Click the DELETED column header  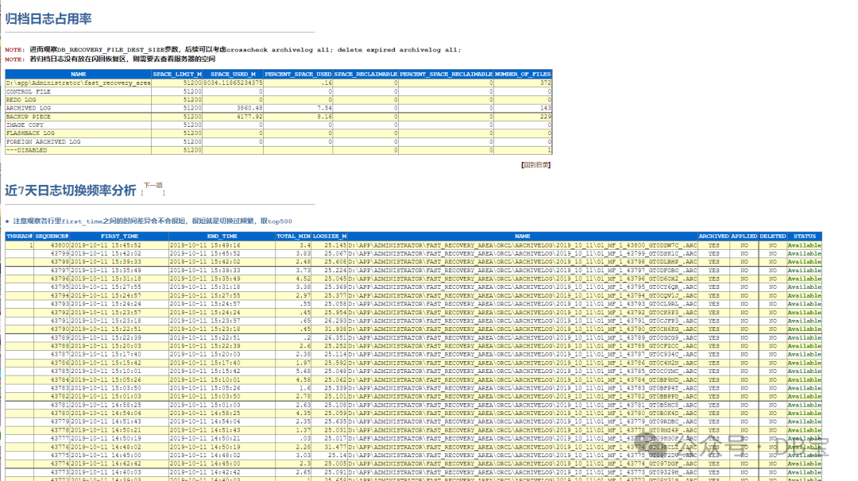pos(773,236)
